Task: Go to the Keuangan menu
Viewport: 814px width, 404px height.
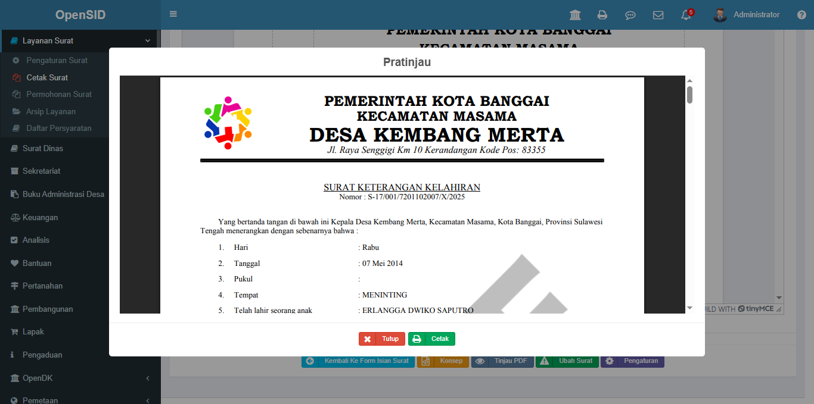Action: pyautogui.click(x=40, y=217)
